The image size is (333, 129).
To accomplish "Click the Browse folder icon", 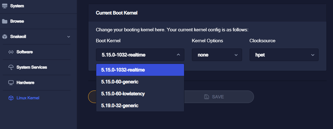I will click(x=5, y=21).
